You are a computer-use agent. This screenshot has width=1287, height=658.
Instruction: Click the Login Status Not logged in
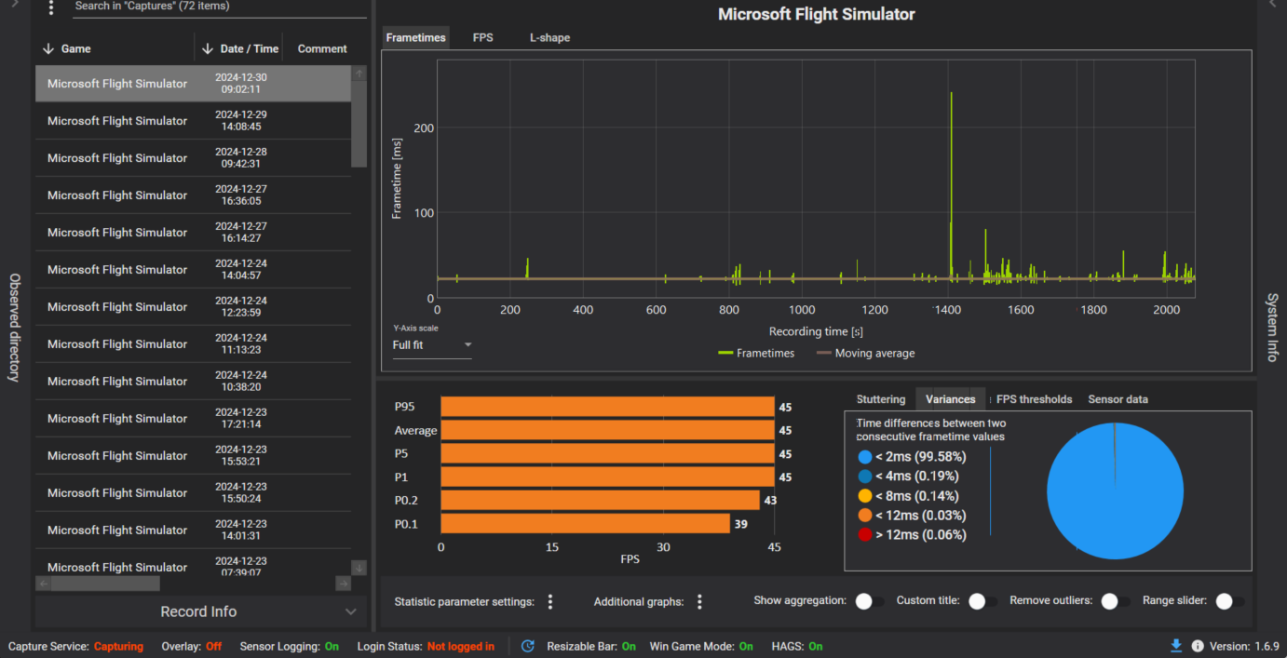[x=461, y=647]
